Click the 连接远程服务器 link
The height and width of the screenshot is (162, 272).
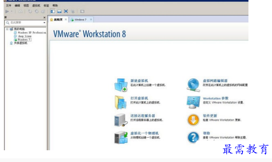coord(142,115)
